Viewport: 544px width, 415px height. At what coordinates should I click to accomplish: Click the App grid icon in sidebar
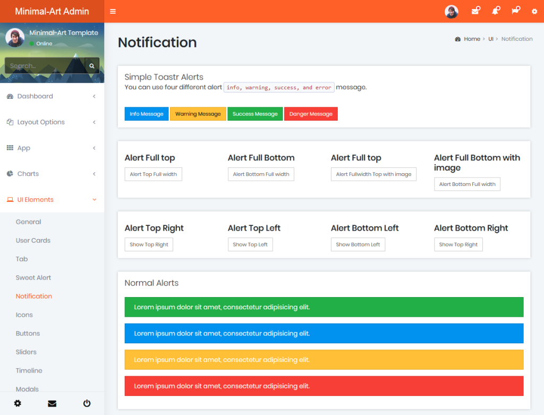click(x=10, y=148)
